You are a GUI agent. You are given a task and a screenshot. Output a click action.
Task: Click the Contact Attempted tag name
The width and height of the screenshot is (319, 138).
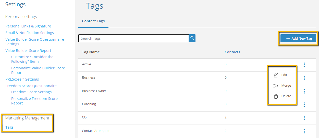point(96,131)
